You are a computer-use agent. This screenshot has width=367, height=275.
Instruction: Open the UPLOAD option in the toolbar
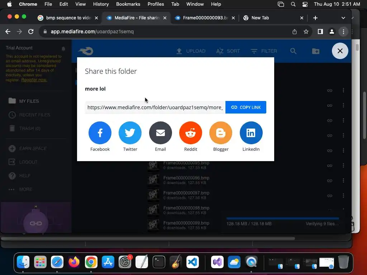tap(191, 51)
